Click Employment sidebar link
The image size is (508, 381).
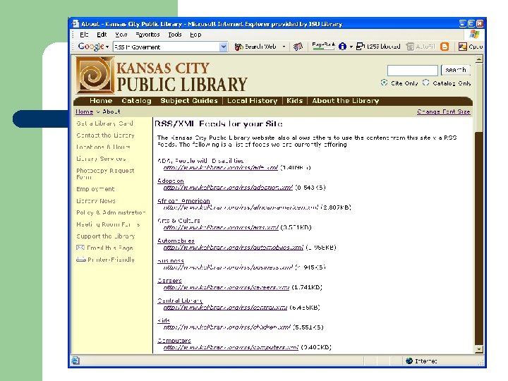[95, 189]
